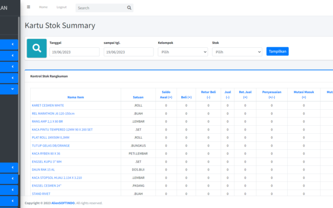The height and width of the screenshot is (208, 333).
Task: Open item ENGSEL KUPU 3" WH
Action: 47,162
